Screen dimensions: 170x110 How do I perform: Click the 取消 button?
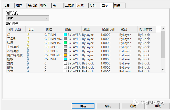(108, 106)
